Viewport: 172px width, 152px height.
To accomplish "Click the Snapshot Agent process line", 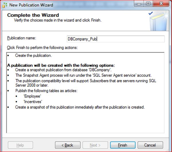I will point(83,75).
